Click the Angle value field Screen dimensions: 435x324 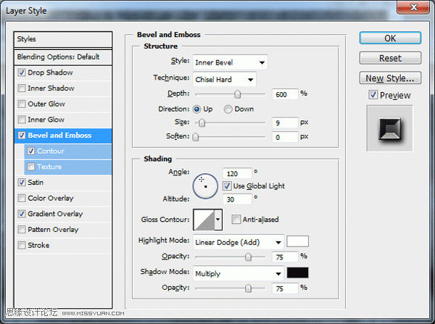pyautogui.click(x=237, y=174)
